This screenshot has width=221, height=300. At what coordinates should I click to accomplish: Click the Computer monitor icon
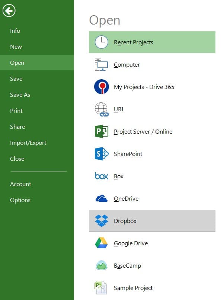102,64
